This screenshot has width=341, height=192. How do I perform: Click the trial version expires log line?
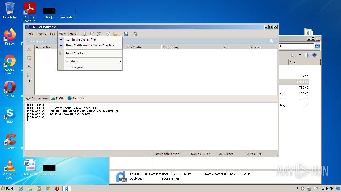[x=84, y=111]
